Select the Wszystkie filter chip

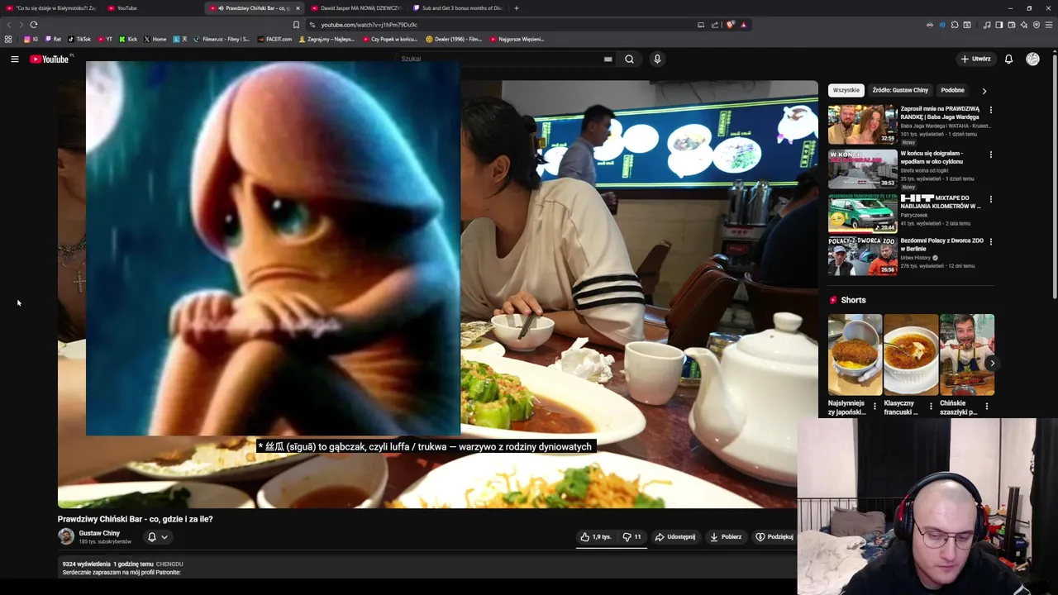pos(846,90)
